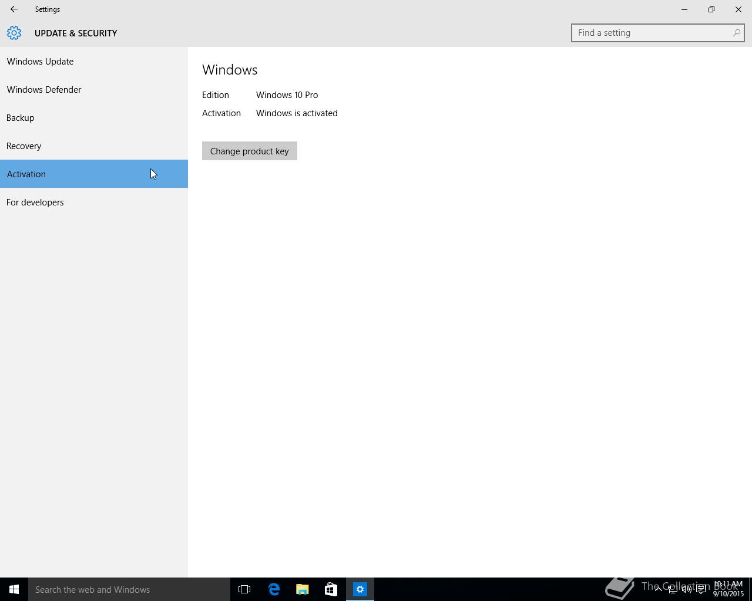Click the Search the web and Windows box
This screenshot has height=601, width=752.
point(129,589)
